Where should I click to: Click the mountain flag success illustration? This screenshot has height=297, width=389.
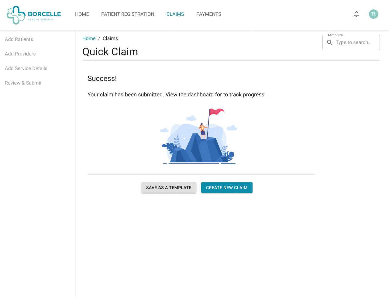pyautogui.click(x=199, y=136)
